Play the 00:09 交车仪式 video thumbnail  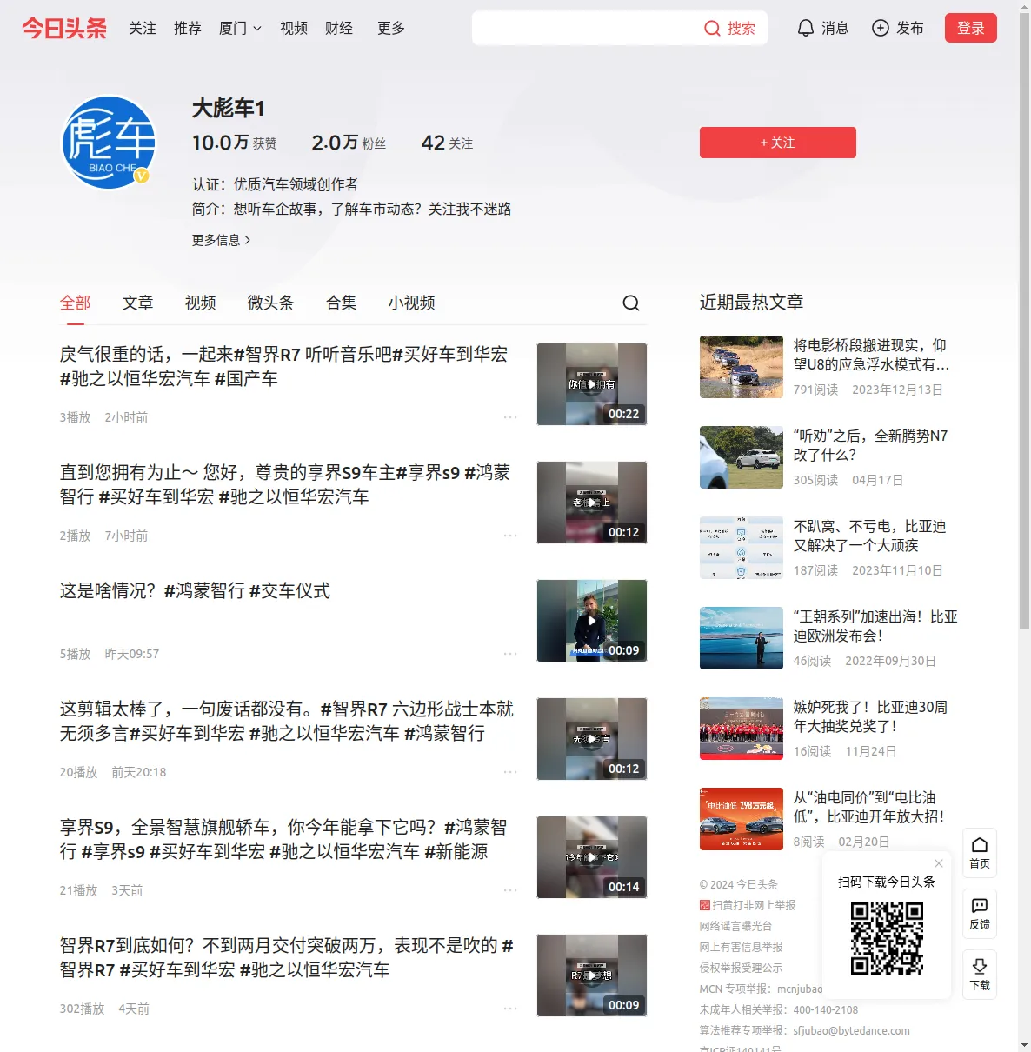click(592, 621)
